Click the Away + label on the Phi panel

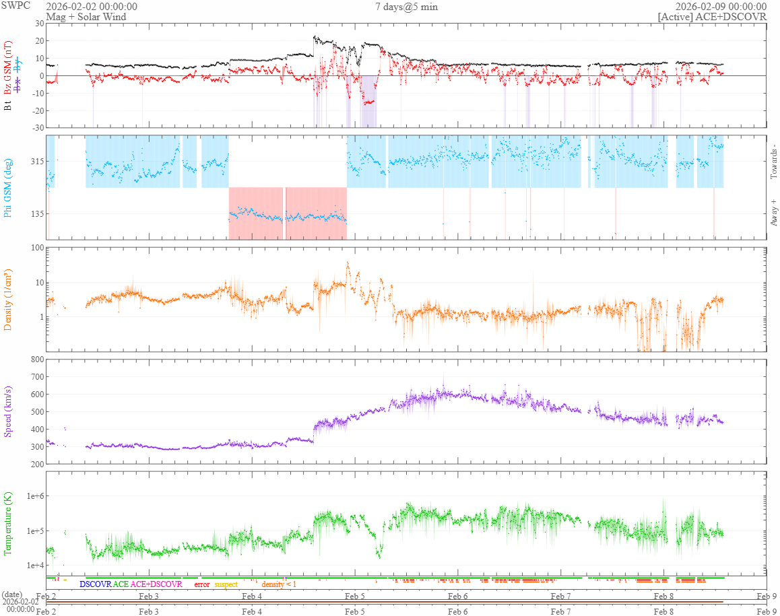click(773, 213)
